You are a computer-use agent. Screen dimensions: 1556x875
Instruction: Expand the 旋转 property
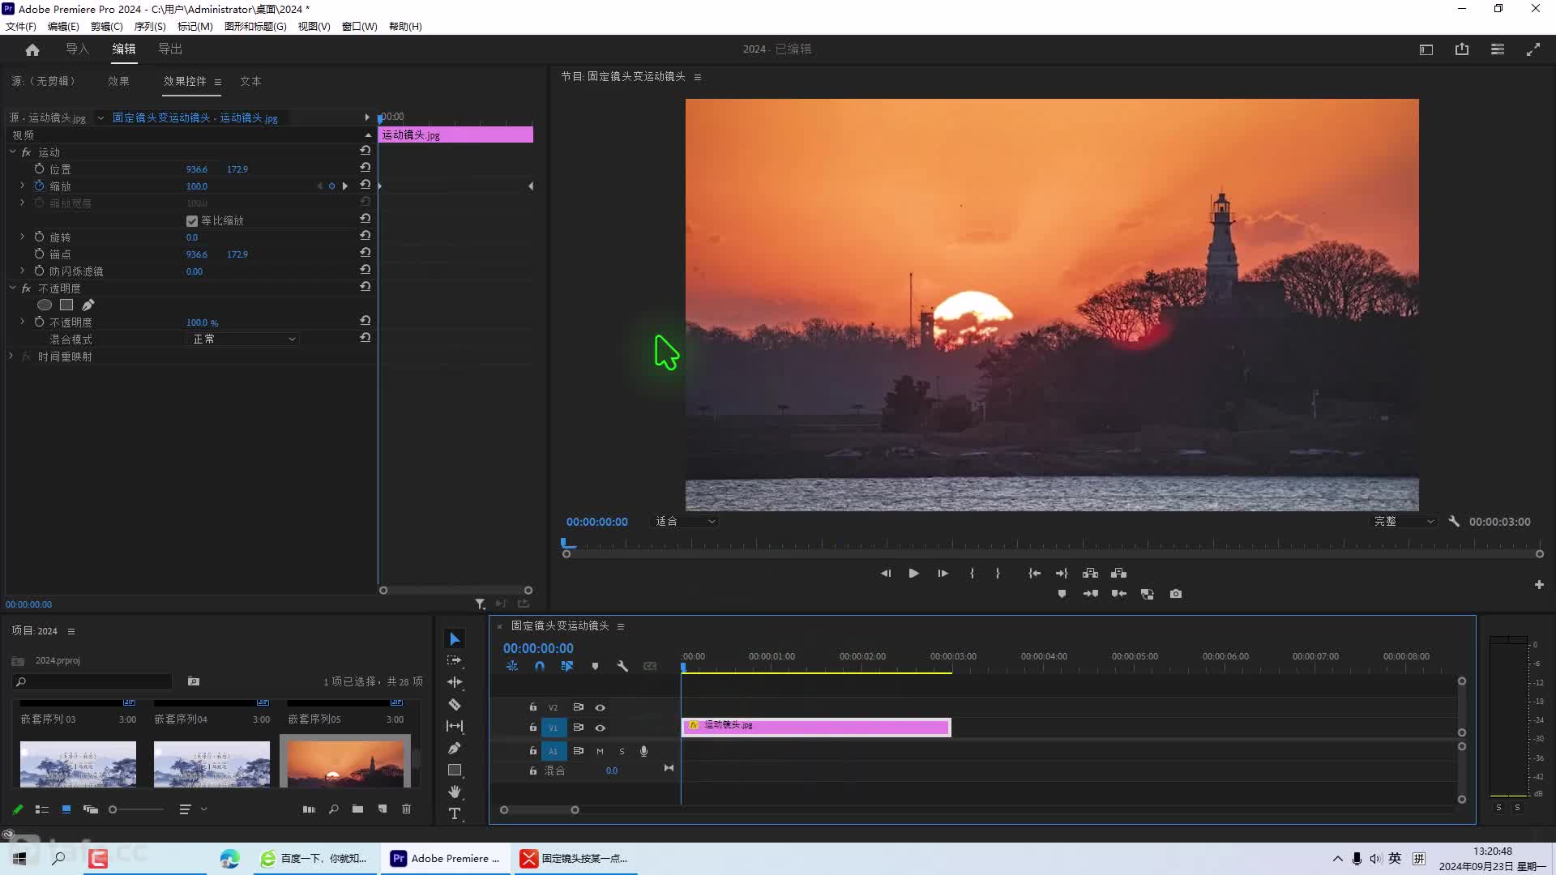pos(23,237)
